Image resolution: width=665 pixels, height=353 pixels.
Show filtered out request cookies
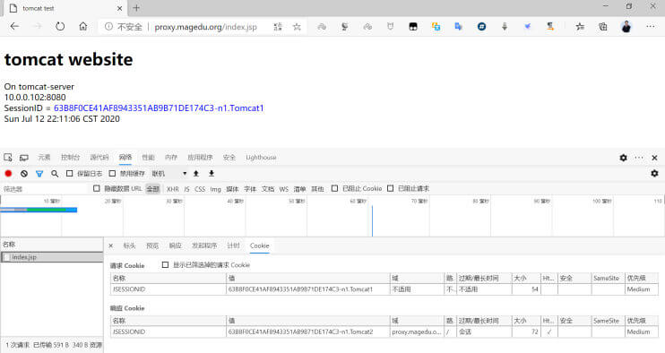(166, 265)
